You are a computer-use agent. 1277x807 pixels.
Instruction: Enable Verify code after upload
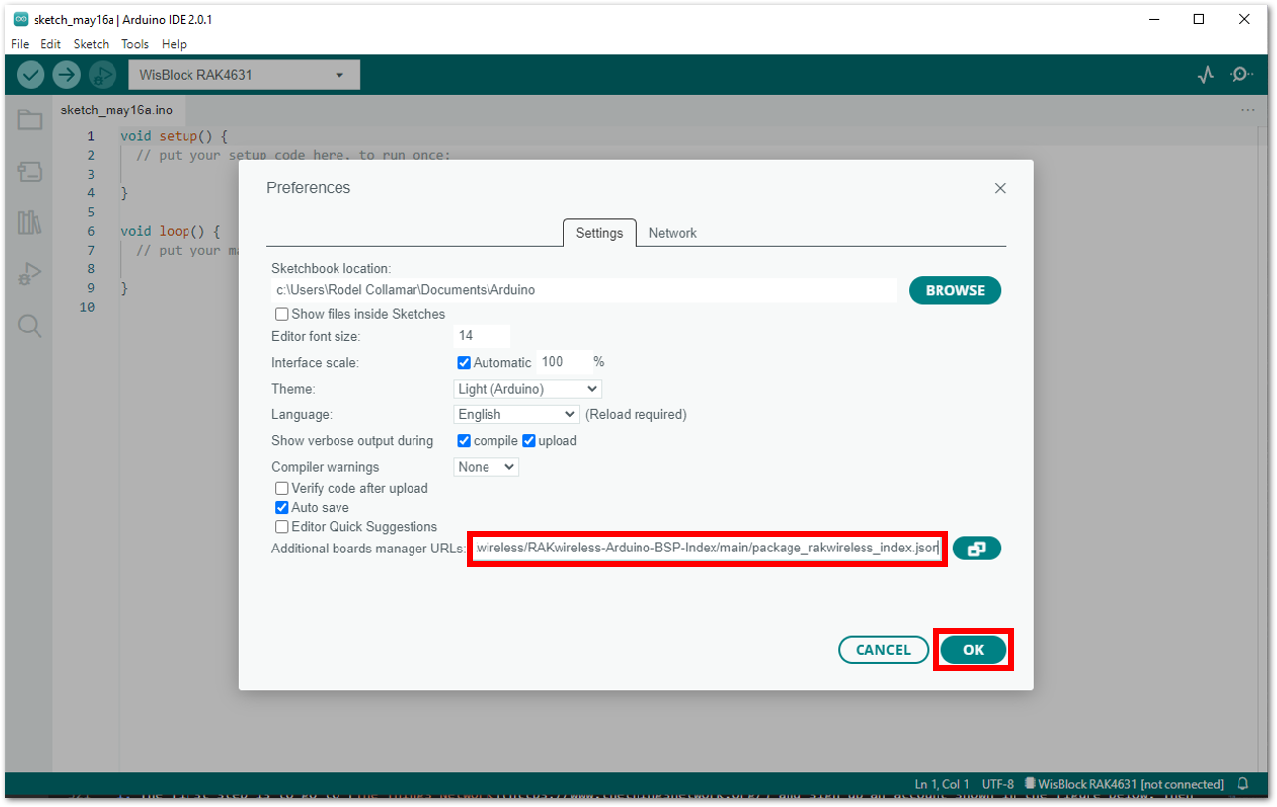282,488
